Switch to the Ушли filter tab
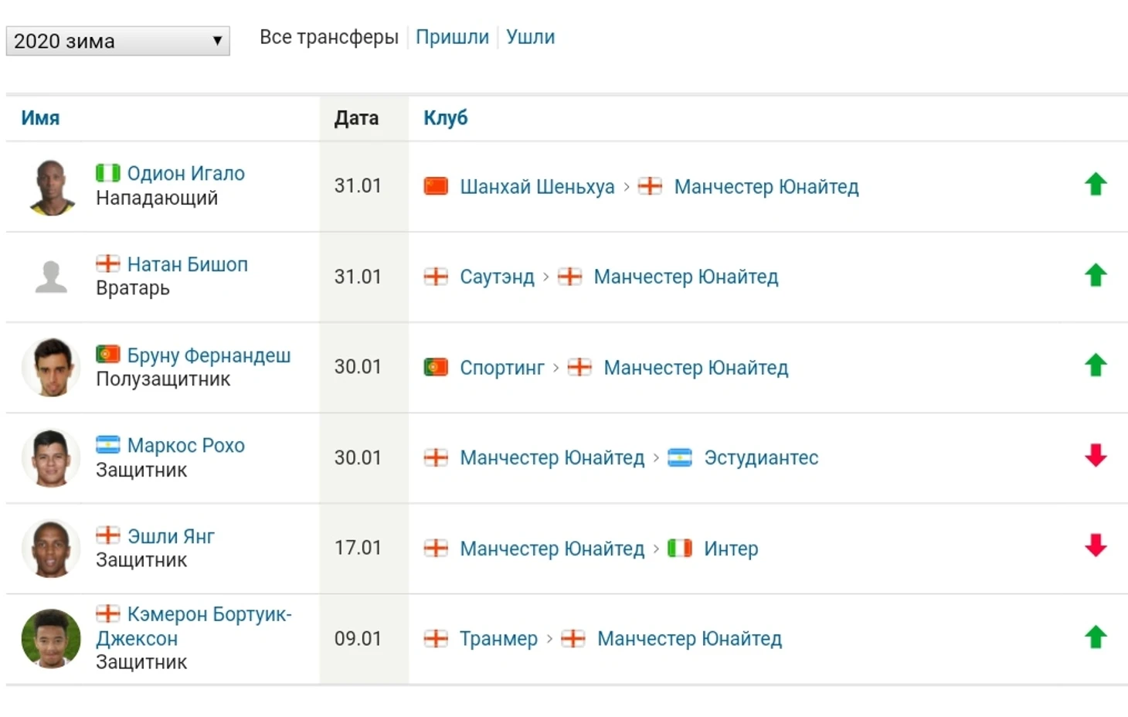The width and height of the screenshot is (1128, 717). coord(530,37)
